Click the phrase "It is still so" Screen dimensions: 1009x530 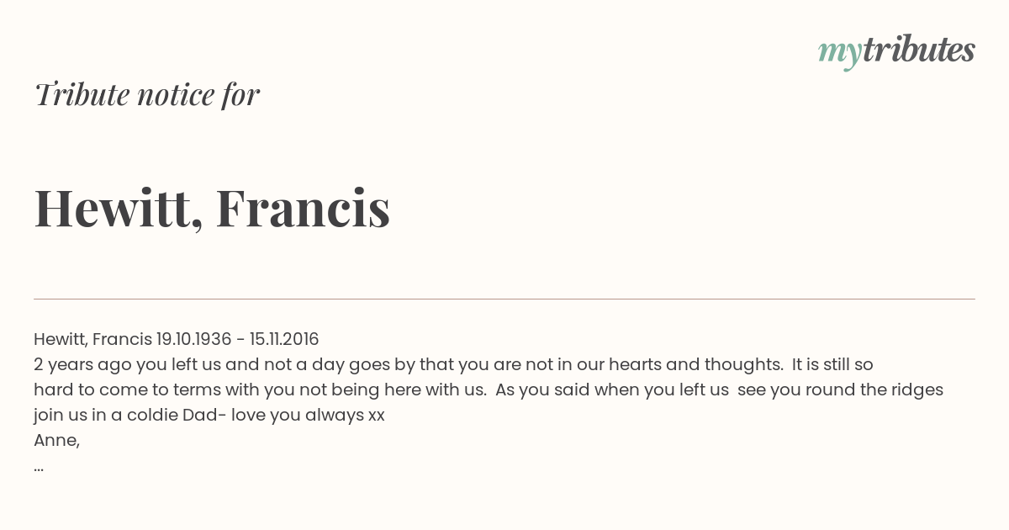point(832,364)
